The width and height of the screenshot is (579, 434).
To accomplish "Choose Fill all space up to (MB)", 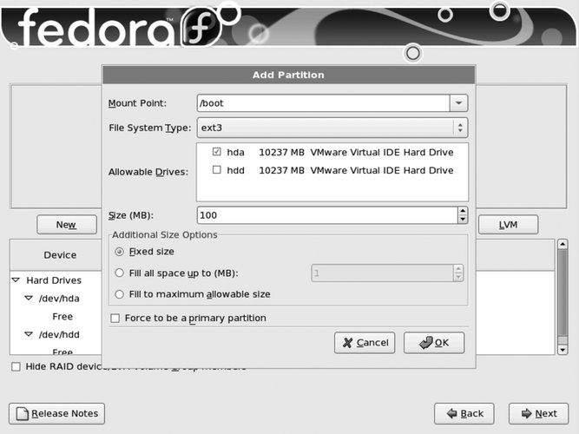I will tap(119, 273).
